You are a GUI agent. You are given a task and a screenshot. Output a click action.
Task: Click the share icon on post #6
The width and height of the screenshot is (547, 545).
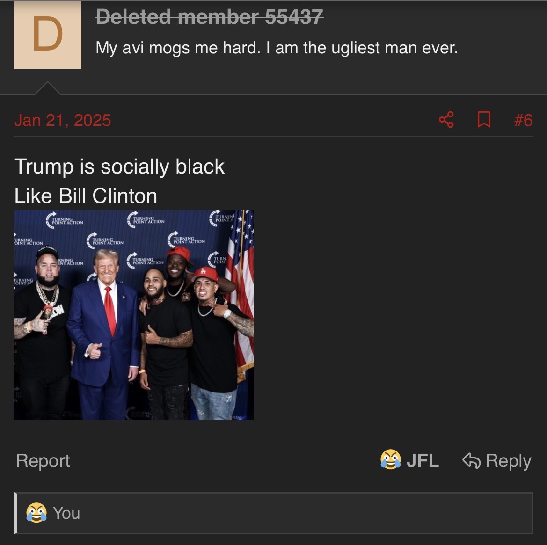click(x=446, y=120)
